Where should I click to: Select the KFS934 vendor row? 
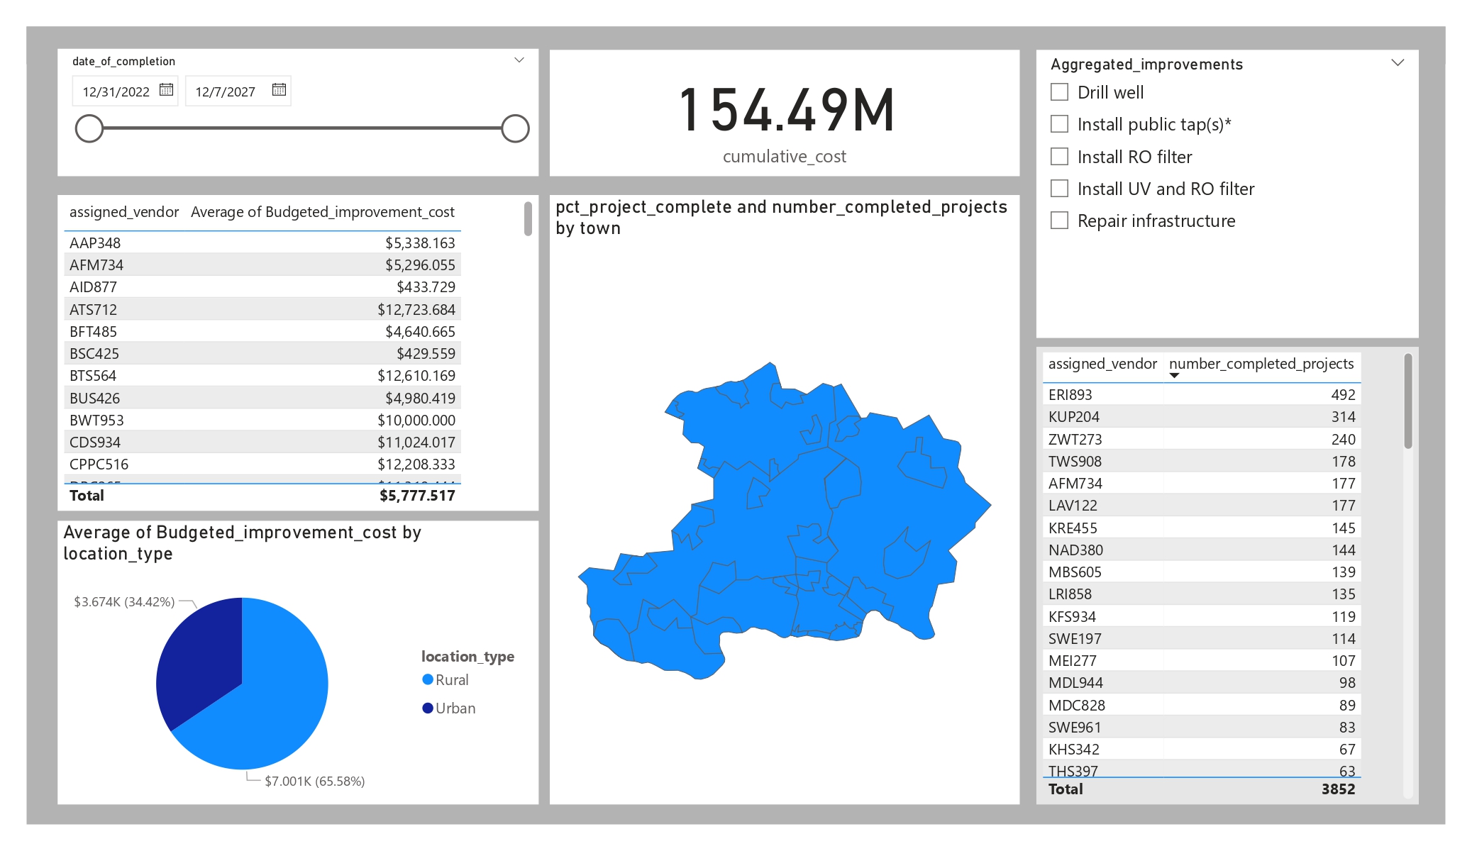1202,616
